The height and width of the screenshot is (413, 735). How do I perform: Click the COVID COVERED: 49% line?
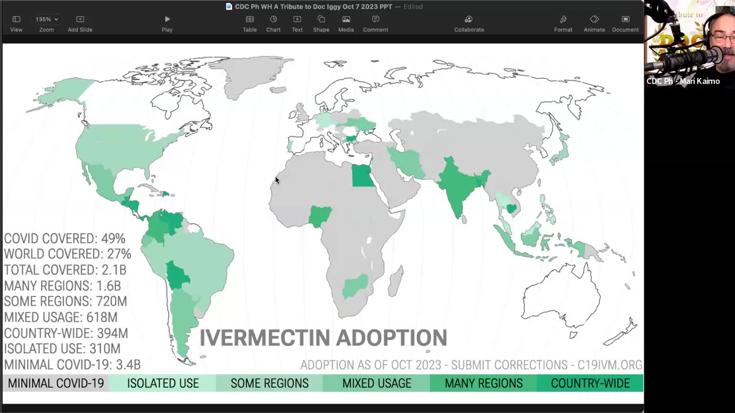tap(64, 238)
